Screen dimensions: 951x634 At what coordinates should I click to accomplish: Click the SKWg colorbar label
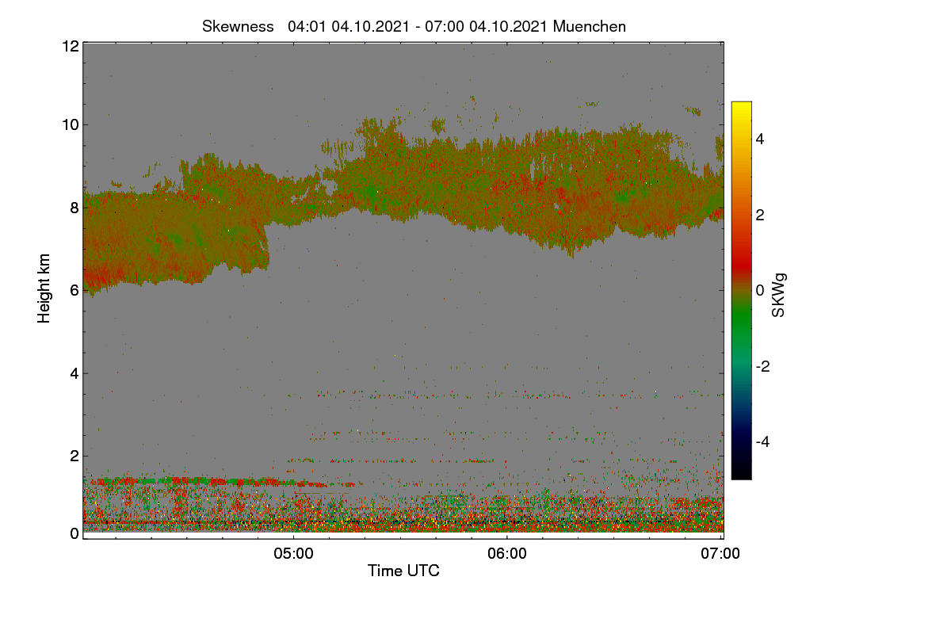779,295
